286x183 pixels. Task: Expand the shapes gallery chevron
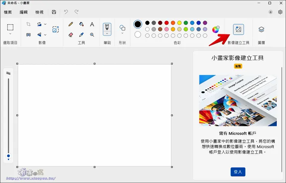[123, 33]
